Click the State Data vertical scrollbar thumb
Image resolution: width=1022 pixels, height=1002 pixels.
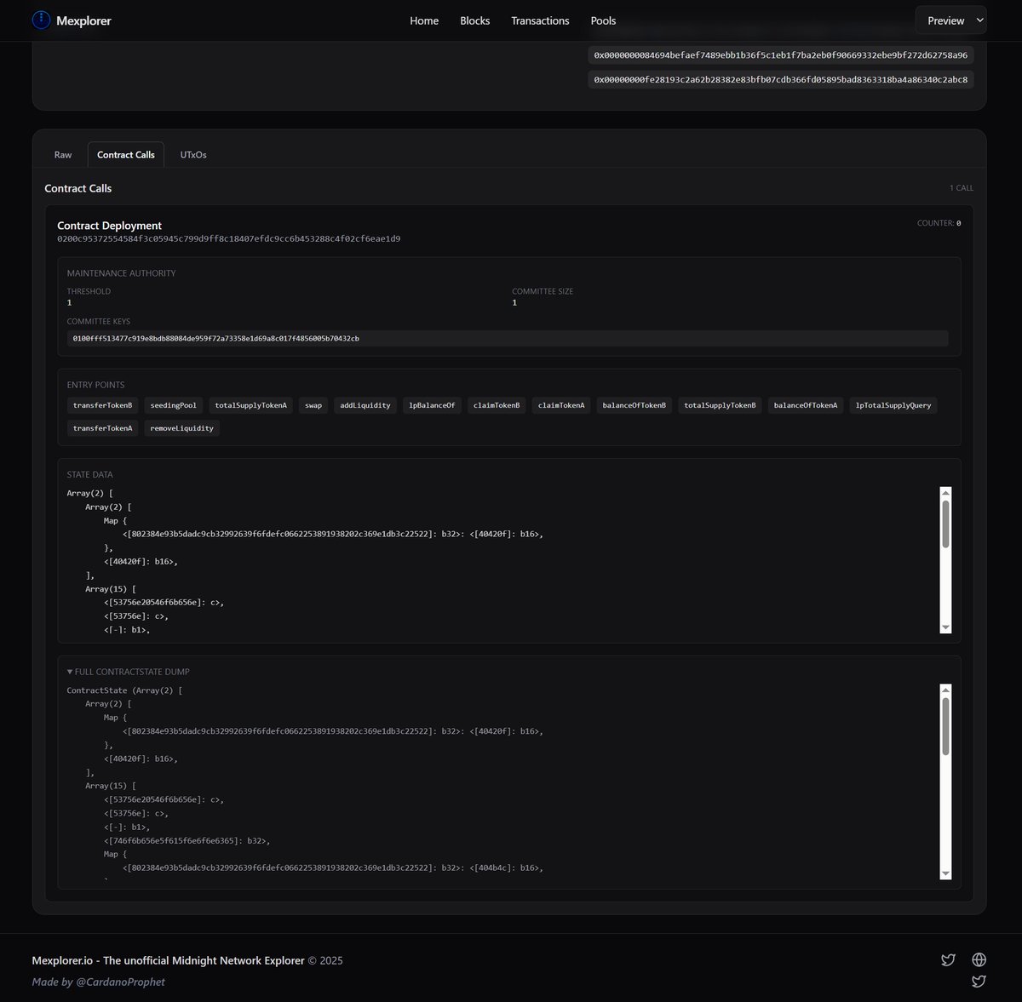945,524
